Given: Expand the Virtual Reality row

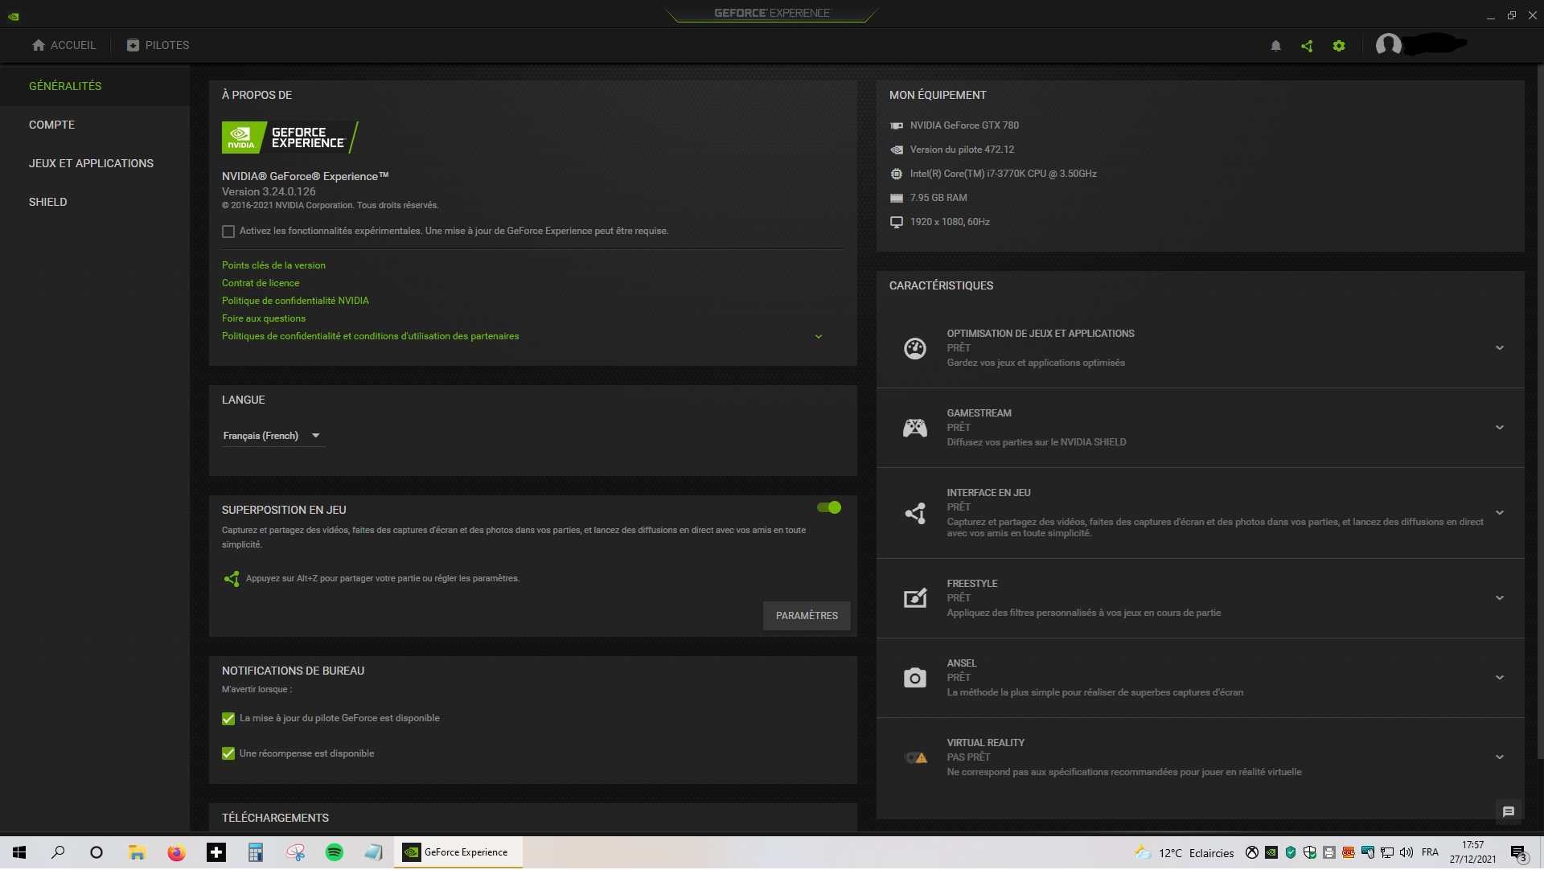Looking at the screenshot, I should pyautogui.click(x=1500, y=757).
